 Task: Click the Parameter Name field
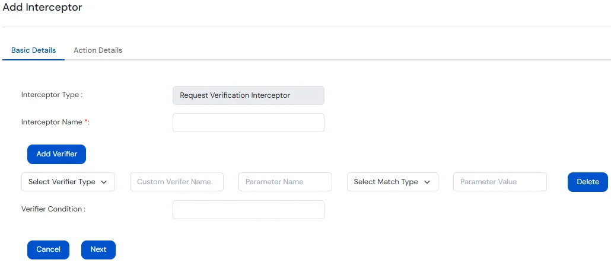(x=285, y=182)
